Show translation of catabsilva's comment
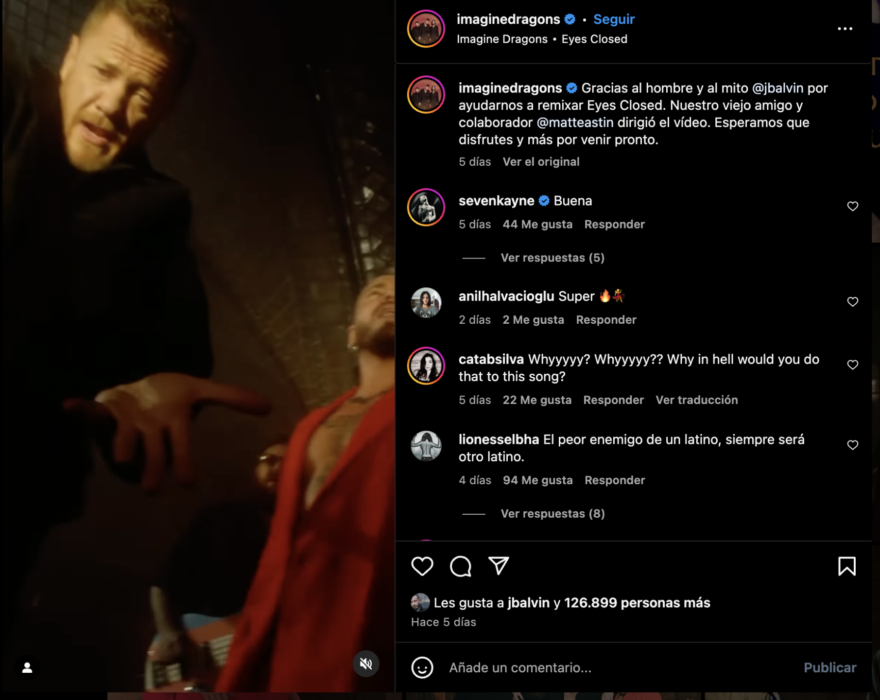 pos(696,400)
